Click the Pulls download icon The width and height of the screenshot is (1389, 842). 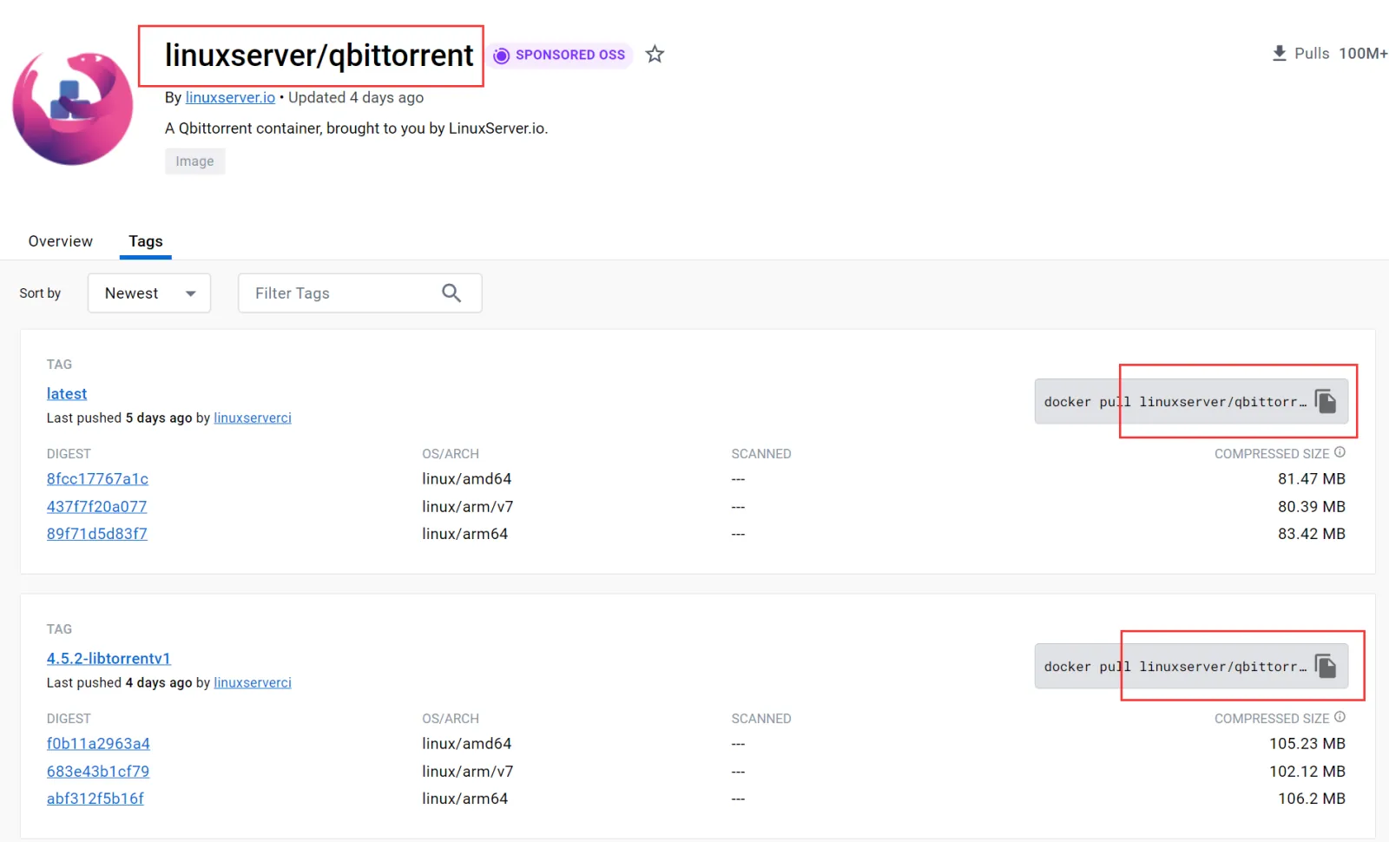[x=1279, y=53]
